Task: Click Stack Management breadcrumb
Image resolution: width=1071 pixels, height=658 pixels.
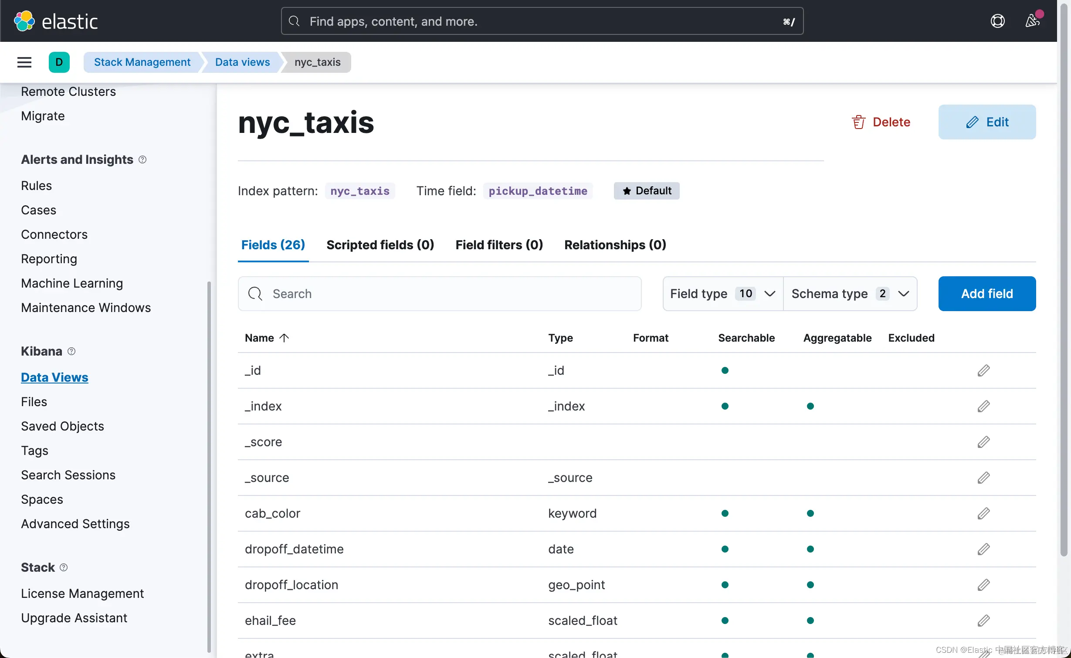Action: click(142, 62)
